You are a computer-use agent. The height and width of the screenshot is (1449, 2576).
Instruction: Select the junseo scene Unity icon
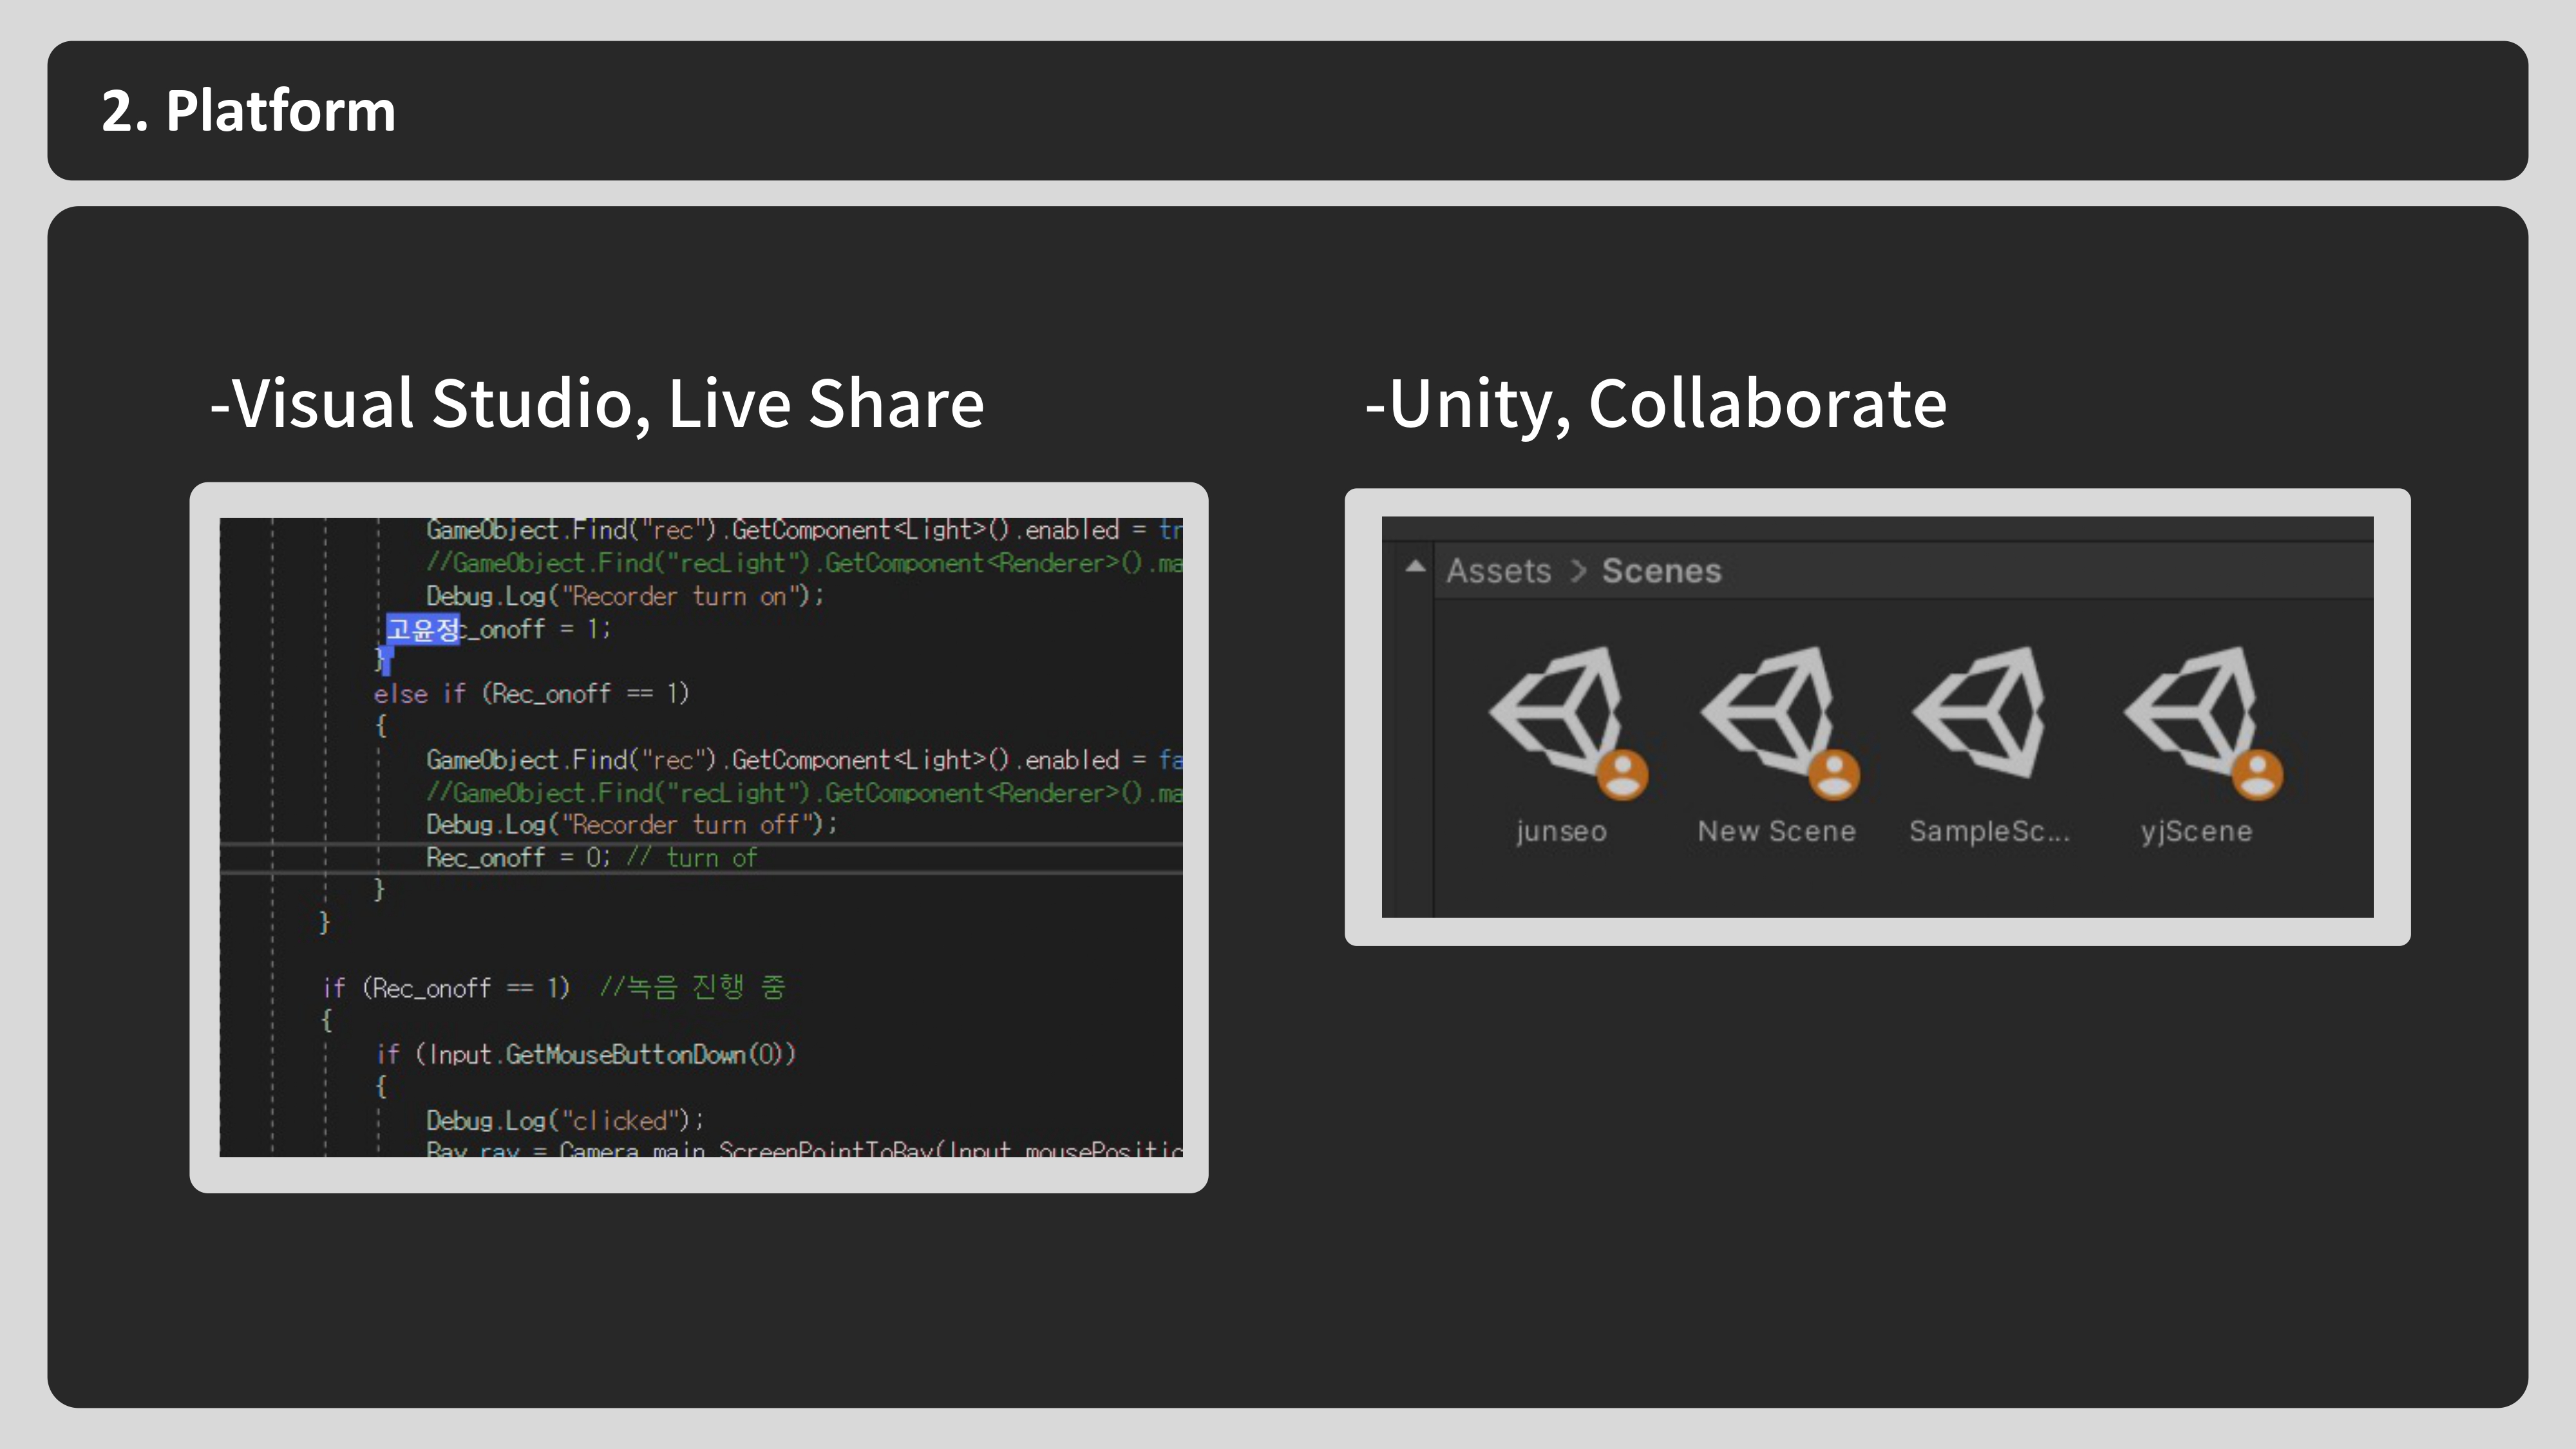[1556, 712]
